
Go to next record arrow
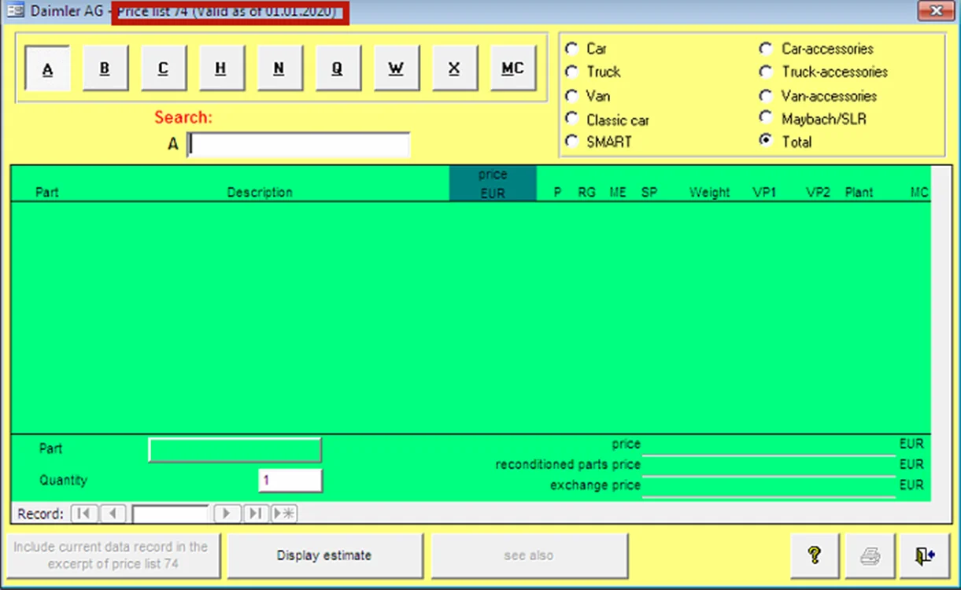click(x=227, y=514)
